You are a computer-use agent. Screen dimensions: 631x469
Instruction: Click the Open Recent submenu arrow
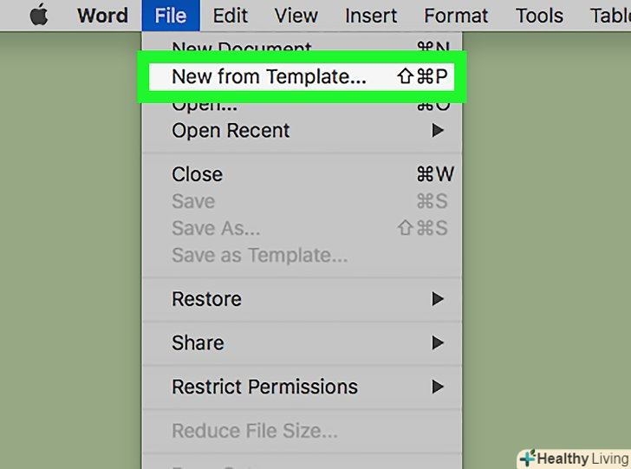[x=439, y=131]
